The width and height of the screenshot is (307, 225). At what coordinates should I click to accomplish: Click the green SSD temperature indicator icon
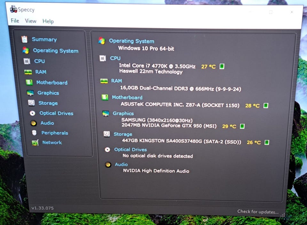[267, 142]
